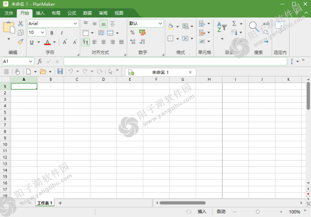This screenshot has height=217, width=311.
Task: Toggle Underline formatting
Action: click(x=32, y=42)
